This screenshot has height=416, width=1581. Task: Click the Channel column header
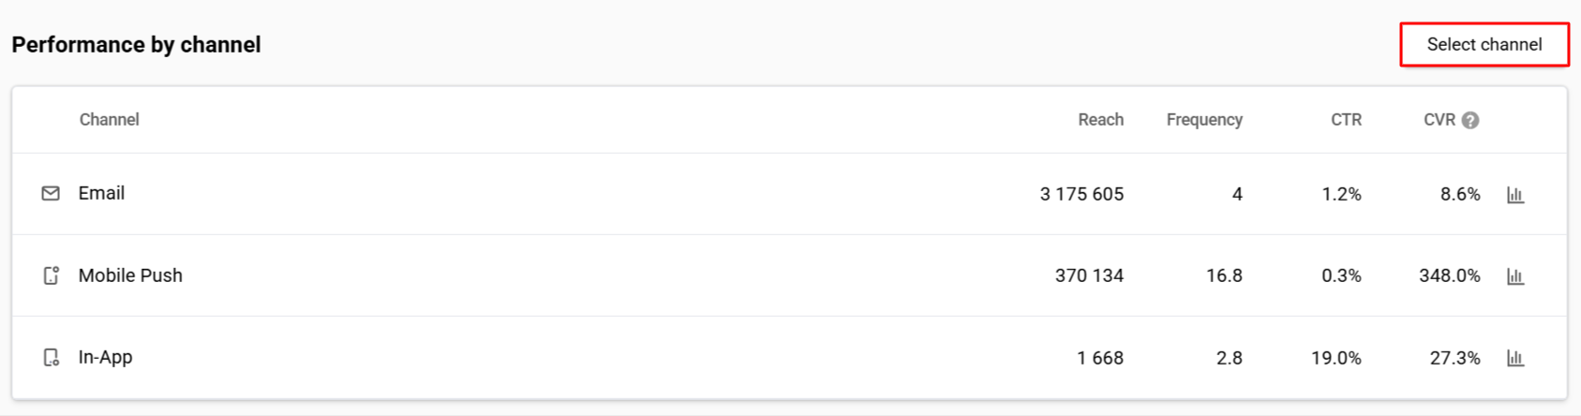pos(109,119)
